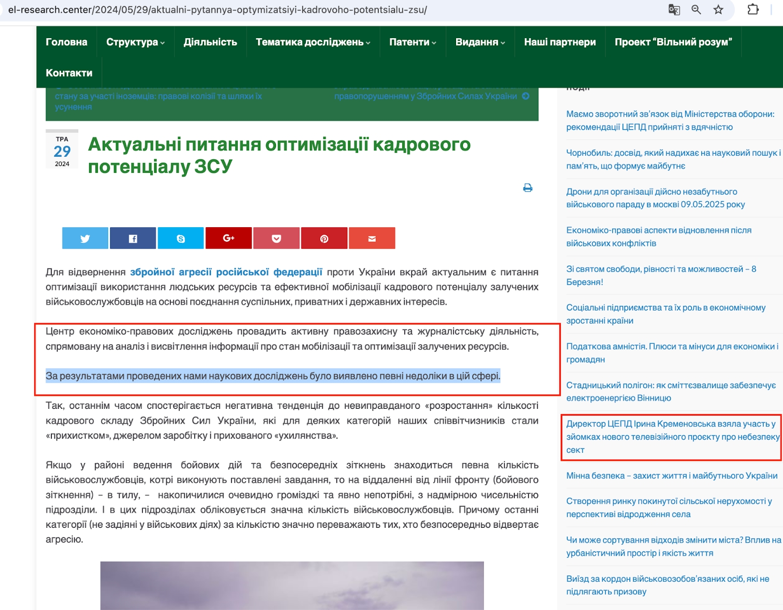Image resolution: width=783 pixels, height=610 pixels.
Task: Open Стадницький полігон sidebar article
Action: 671,391
